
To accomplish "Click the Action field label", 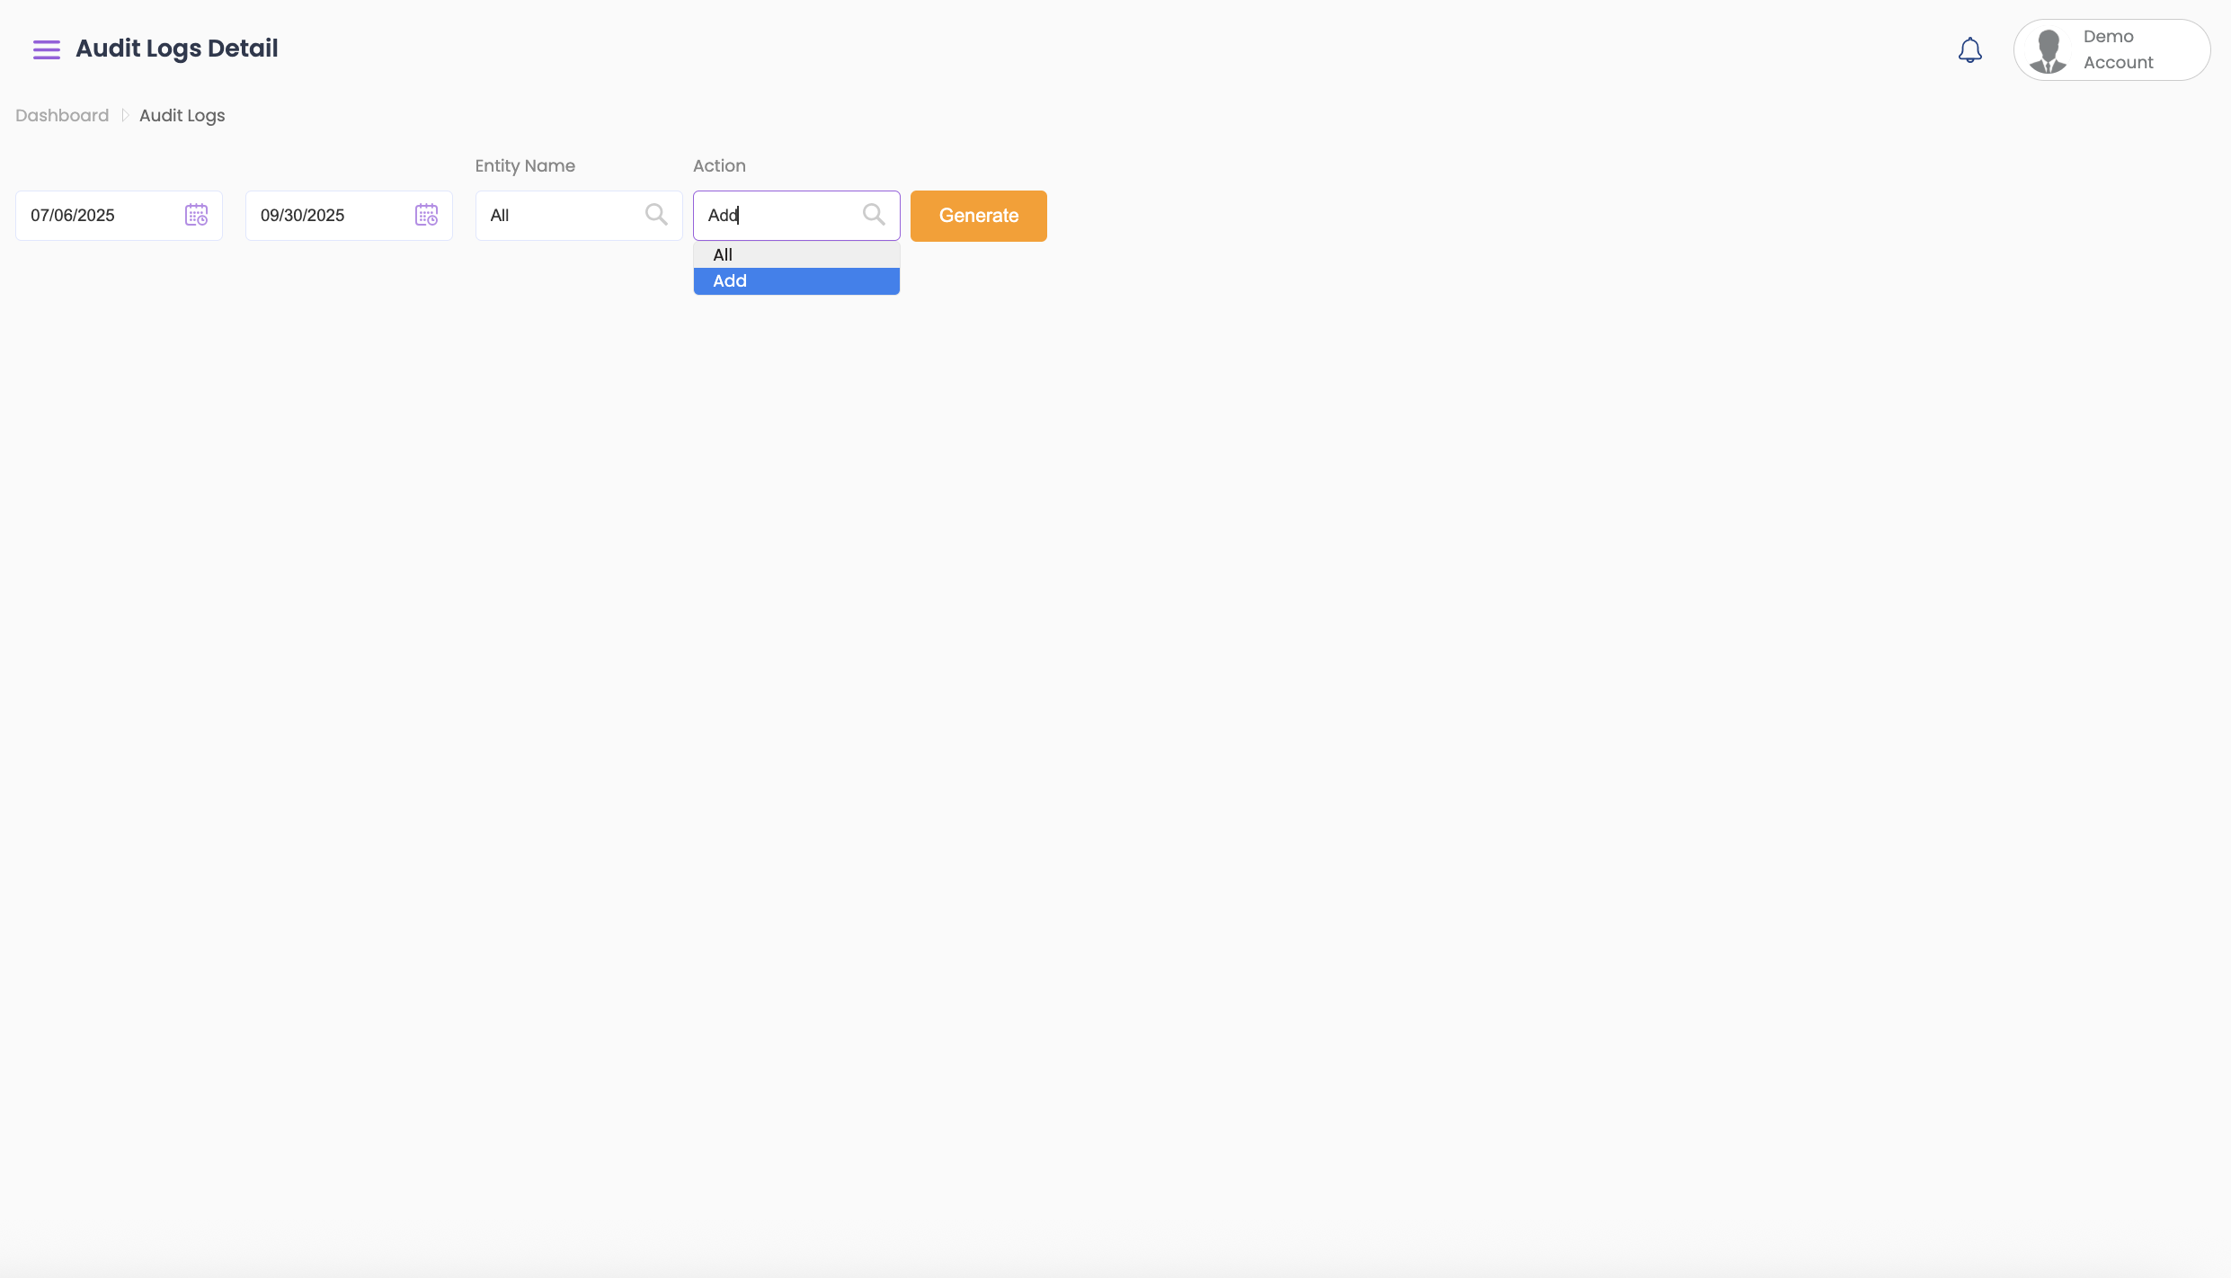I will [x=719, y=165].
